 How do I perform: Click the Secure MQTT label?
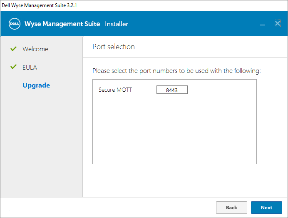pyautogui.click(x=115, y=90)
